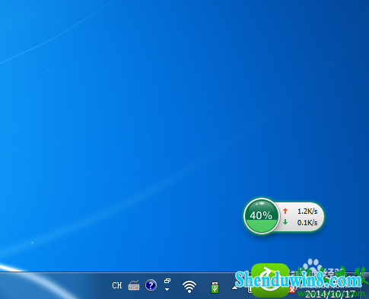Click the CH input language indicator
The height and width of the screenshot is (299, 369).
[117, 285]
